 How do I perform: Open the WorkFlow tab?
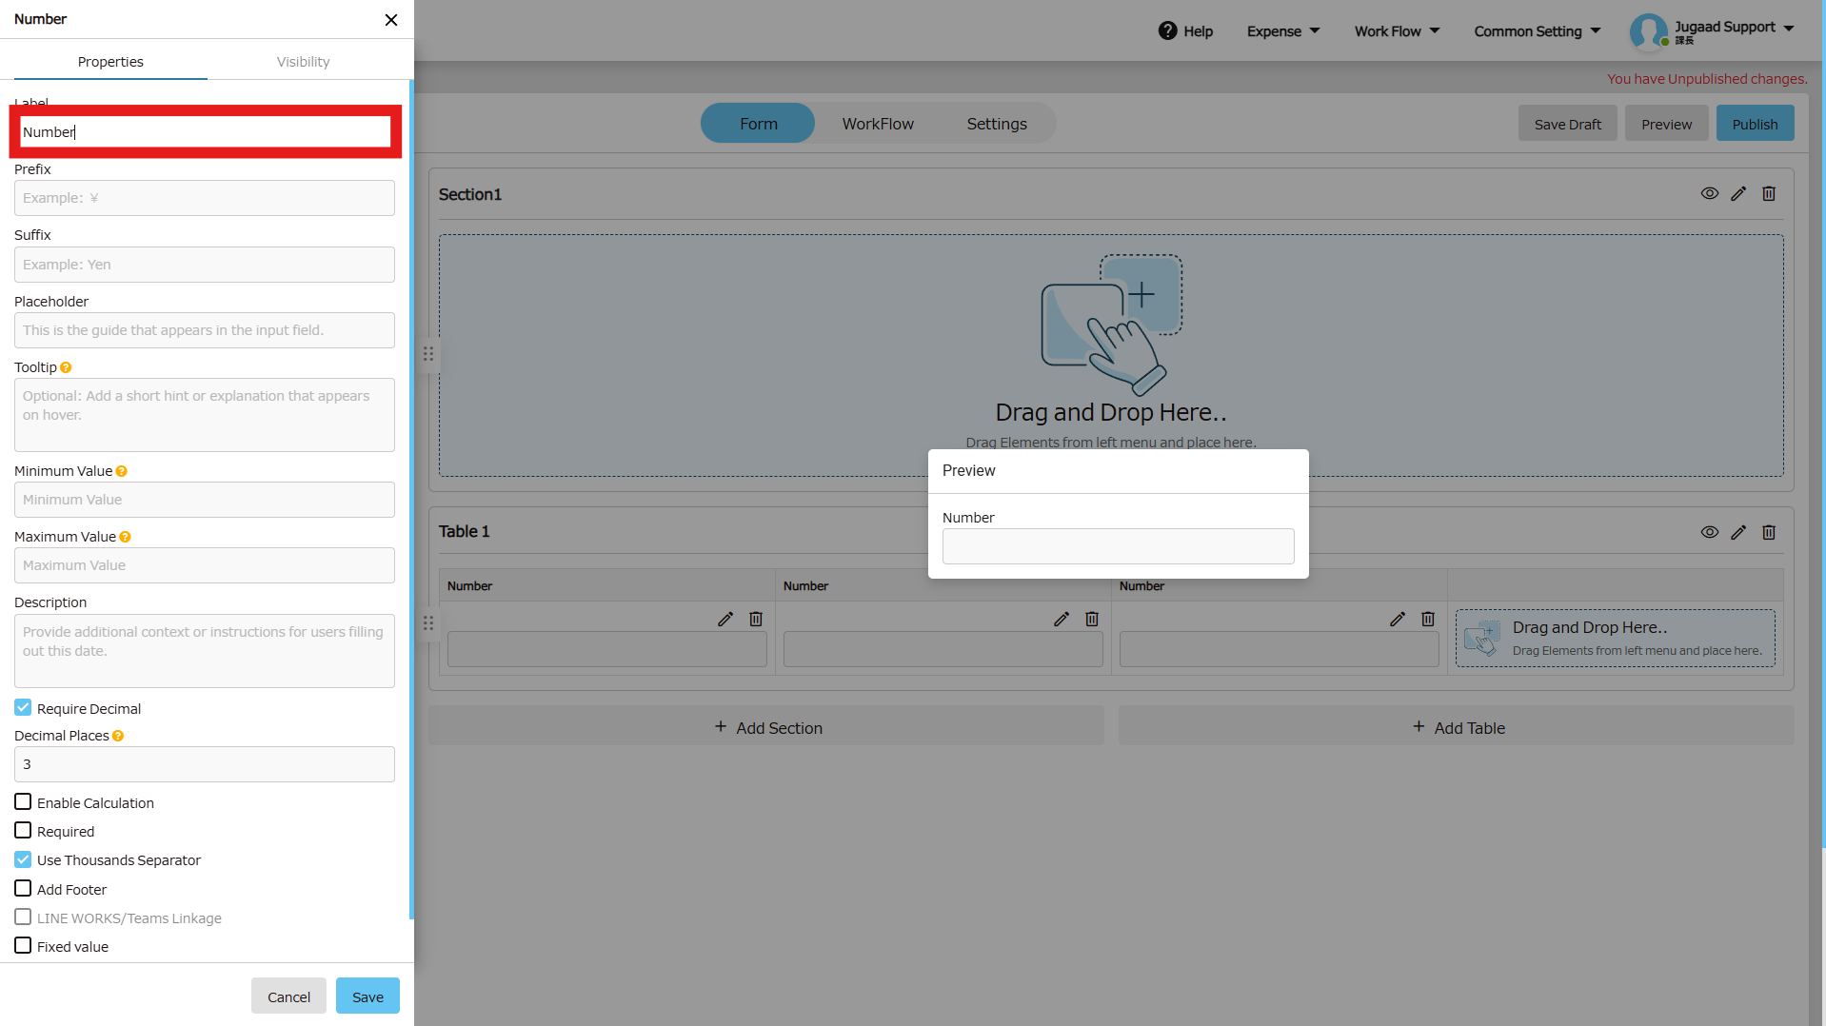877,124
